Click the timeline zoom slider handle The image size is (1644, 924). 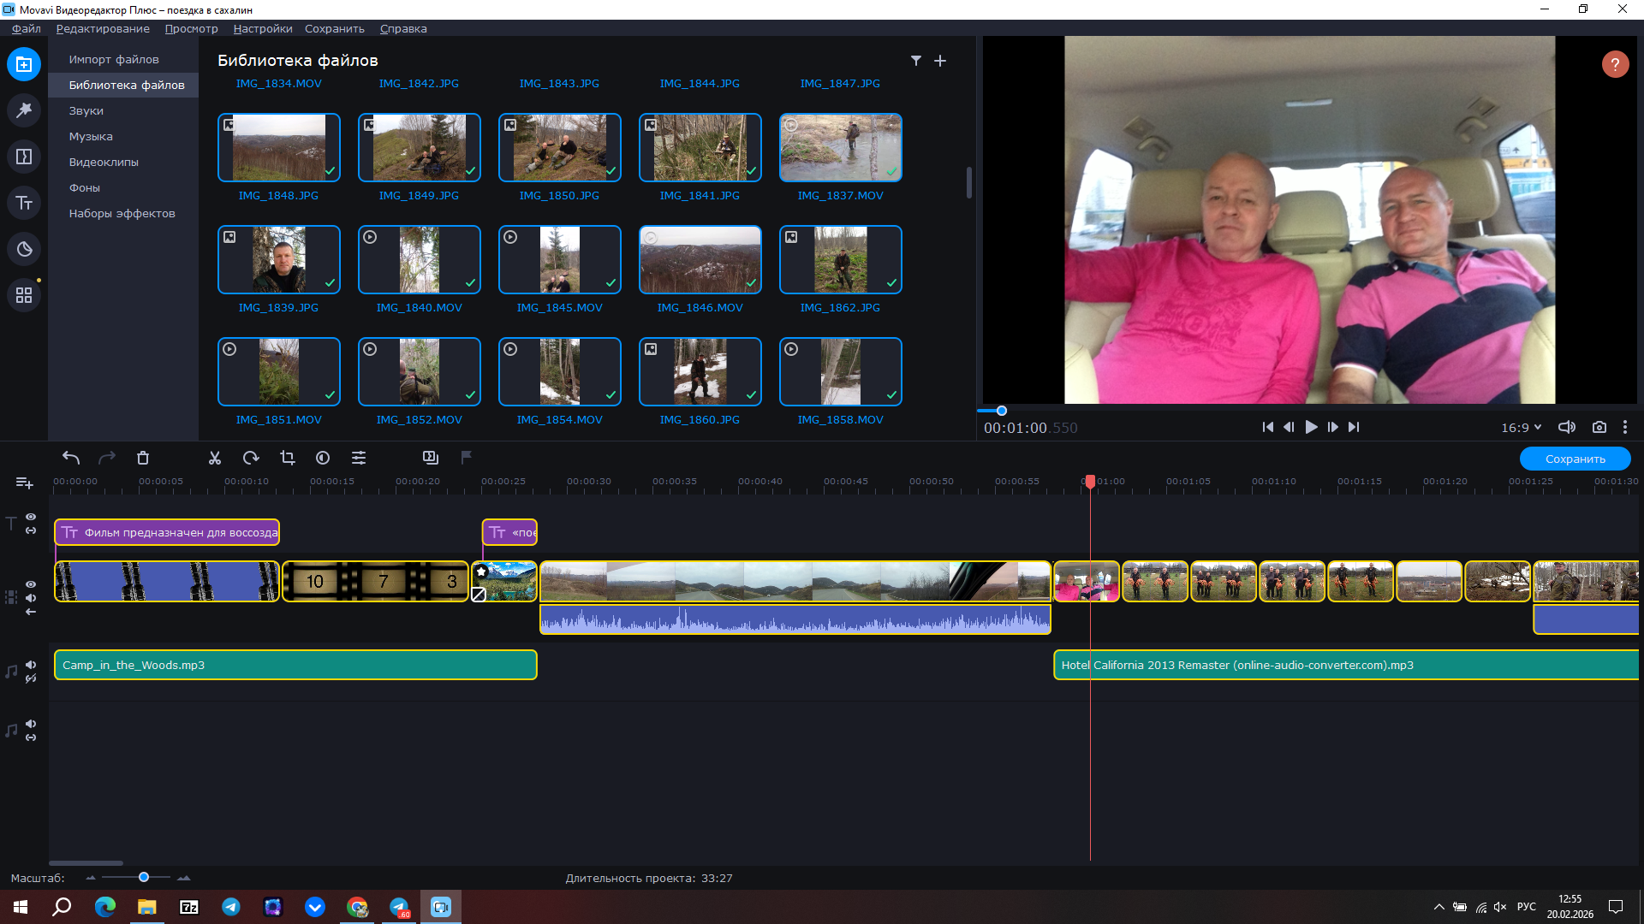coord(144,877)
